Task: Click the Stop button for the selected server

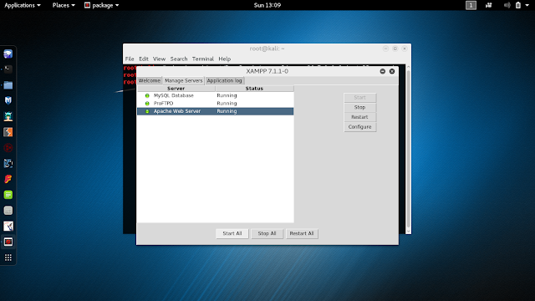Action: click(x=359, y=107)
